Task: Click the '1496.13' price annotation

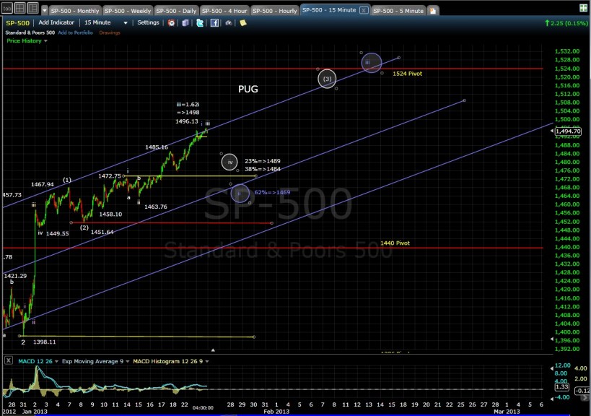Action: point(187,121)
